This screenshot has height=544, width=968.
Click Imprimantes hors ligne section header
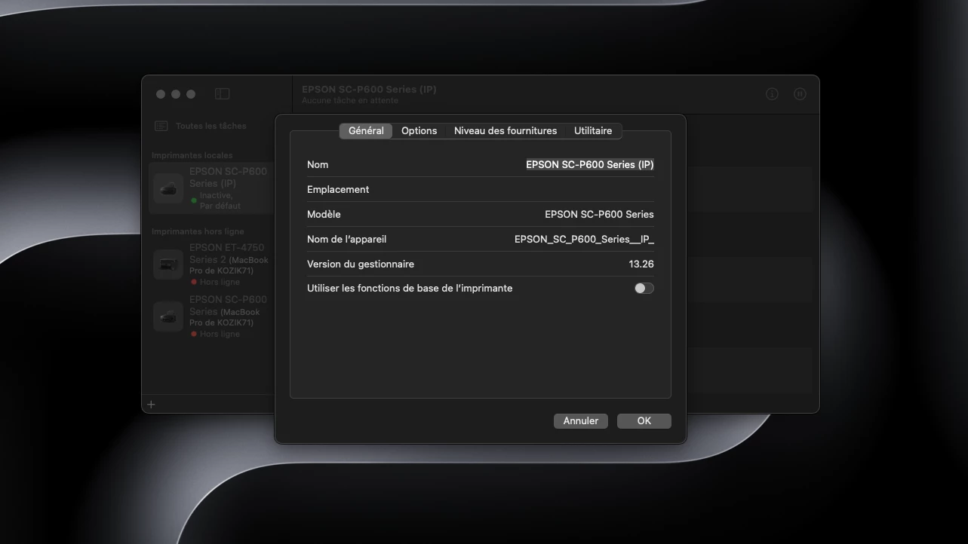(198, 231)
